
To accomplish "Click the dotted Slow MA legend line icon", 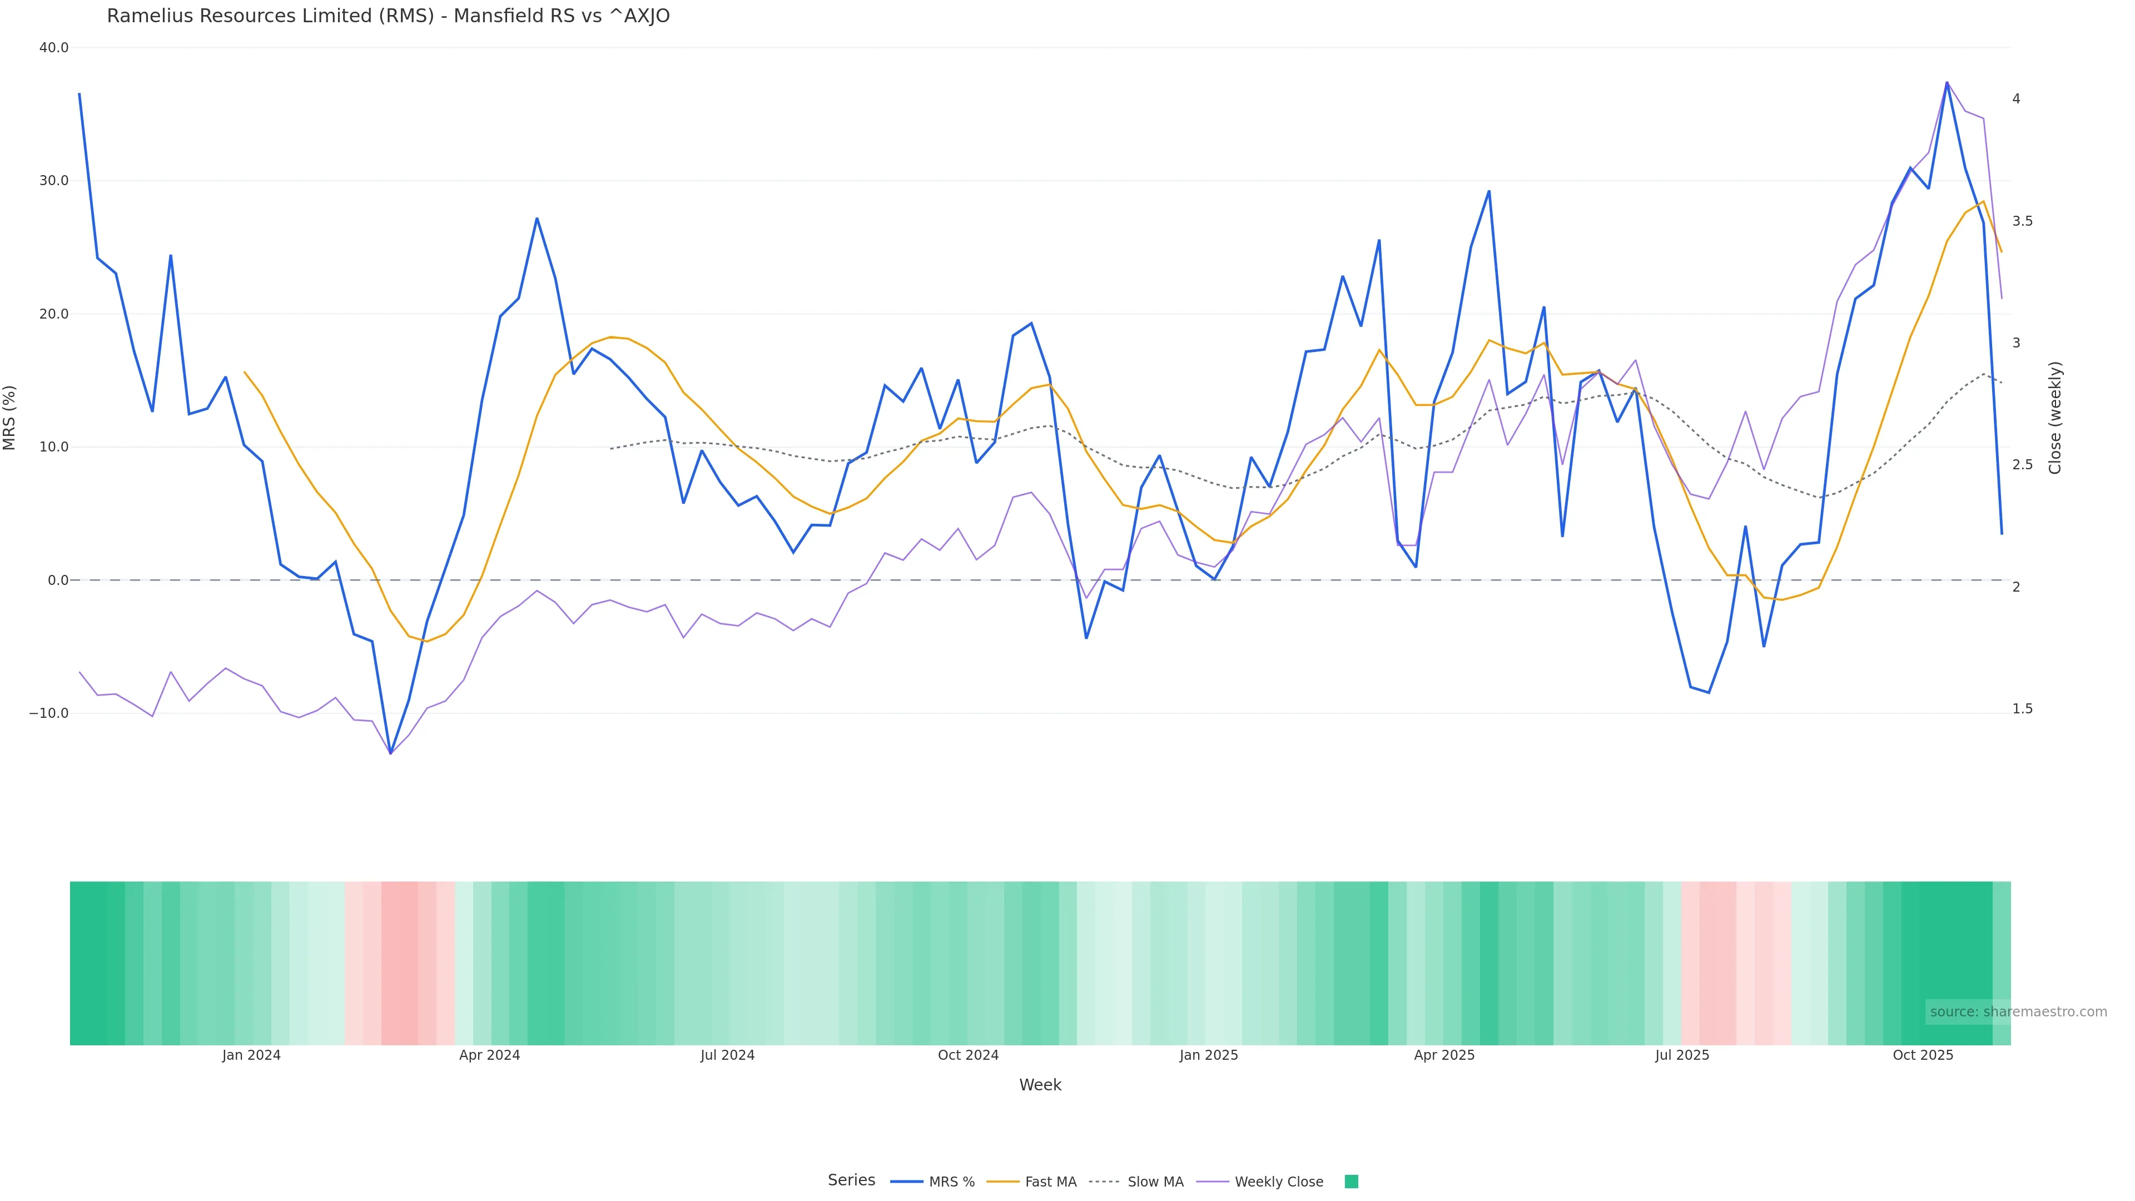I will pyautogui.click(x=1104, y=1182).
